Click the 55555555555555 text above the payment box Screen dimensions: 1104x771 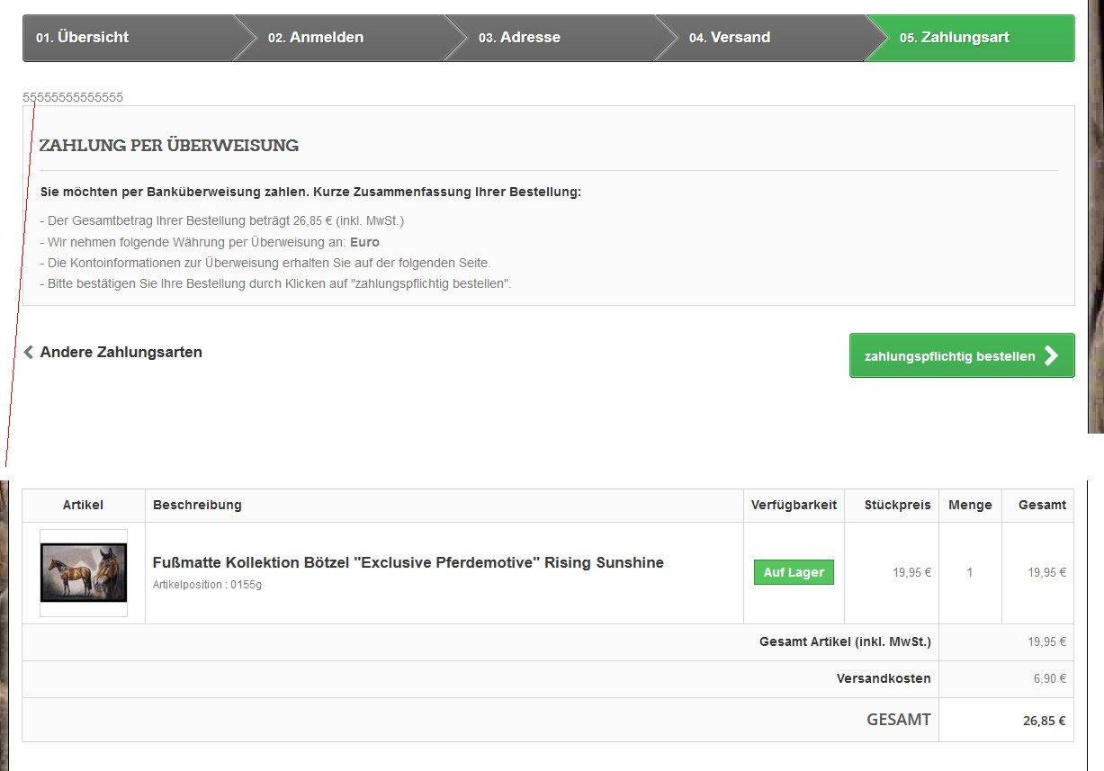pos(73,97)
